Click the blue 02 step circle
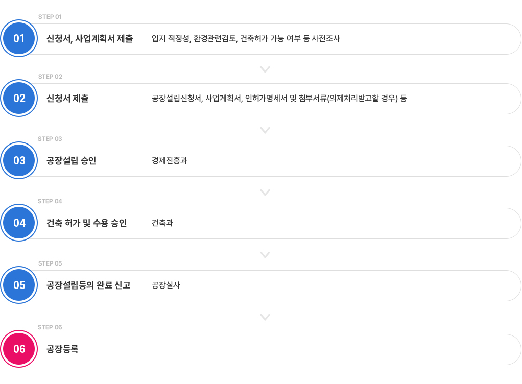This screenshot has height=384, width=522. point(19,99)
